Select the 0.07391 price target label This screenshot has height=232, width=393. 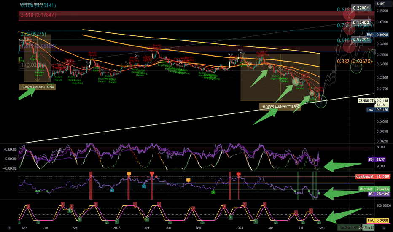click(361, 39)
